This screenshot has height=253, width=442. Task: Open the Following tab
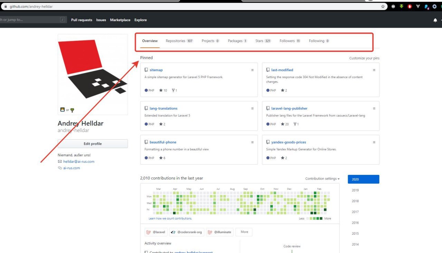click(319, 41)
